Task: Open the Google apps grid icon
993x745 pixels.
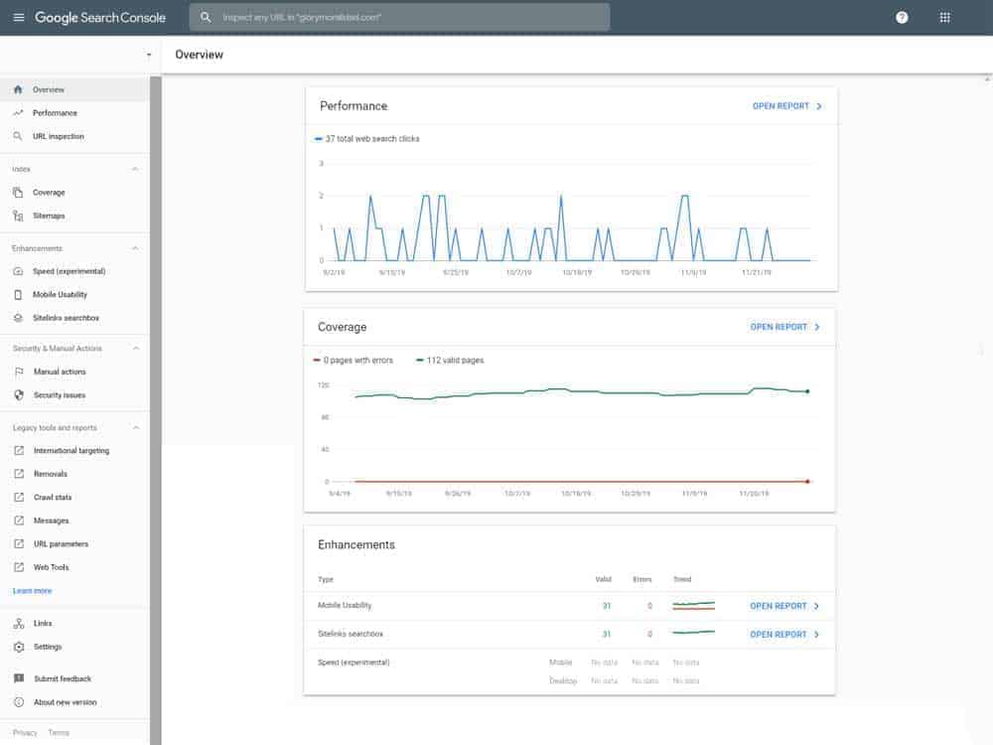Action: [945, 17]
